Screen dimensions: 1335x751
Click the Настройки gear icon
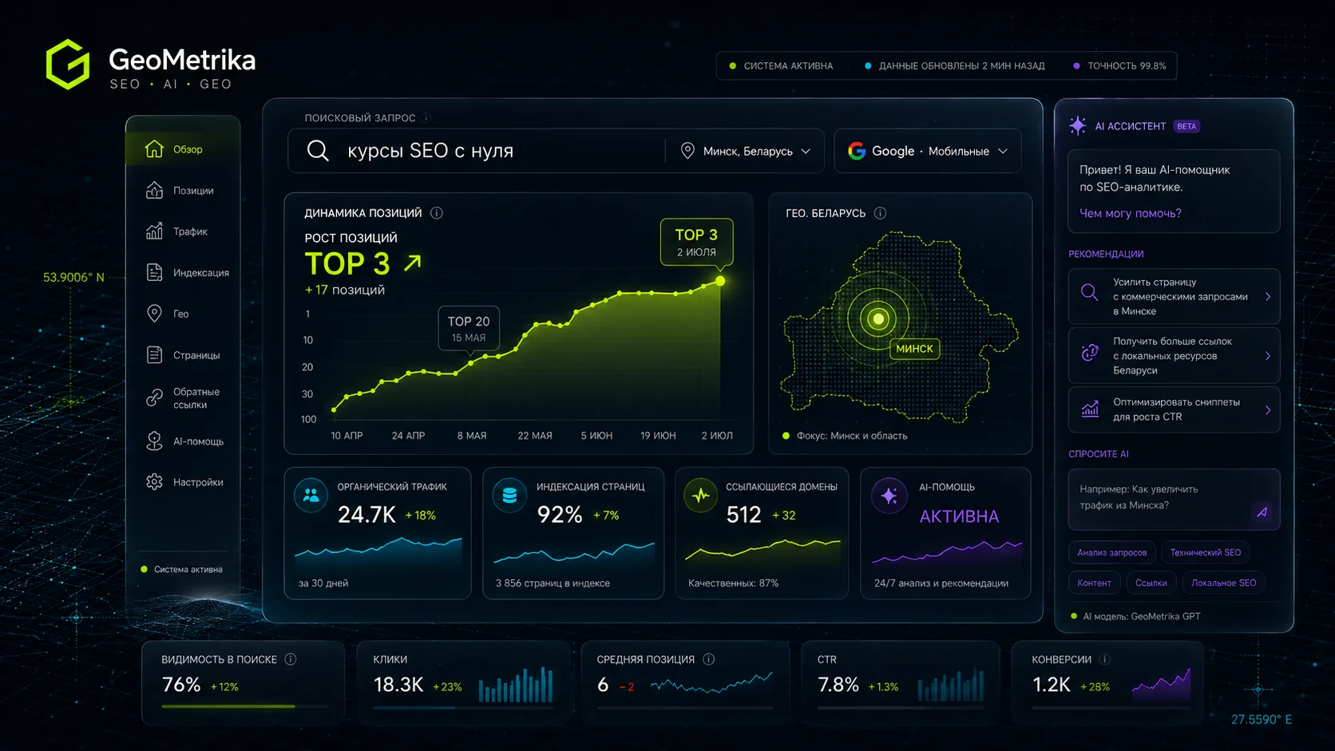click(154, 482)
